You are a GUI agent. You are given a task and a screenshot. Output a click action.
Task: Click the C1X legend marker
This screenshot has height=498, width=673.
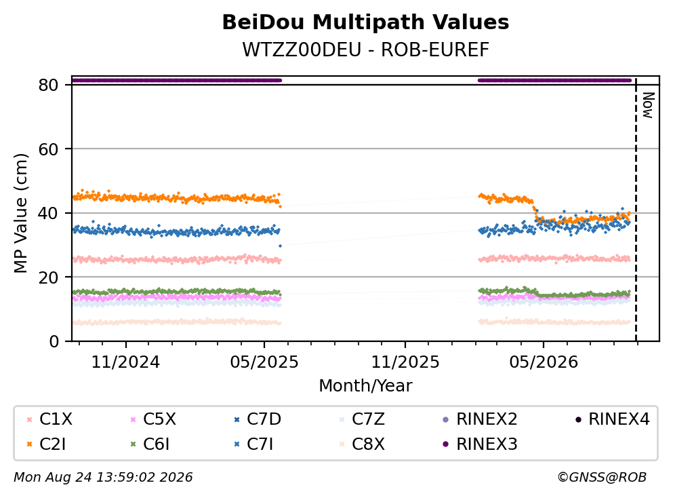click(x=30, y=419)
